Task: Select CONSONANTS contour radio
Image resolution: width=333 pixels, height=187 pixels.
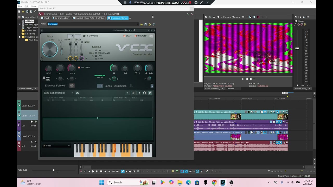Action: pos(96,53)
